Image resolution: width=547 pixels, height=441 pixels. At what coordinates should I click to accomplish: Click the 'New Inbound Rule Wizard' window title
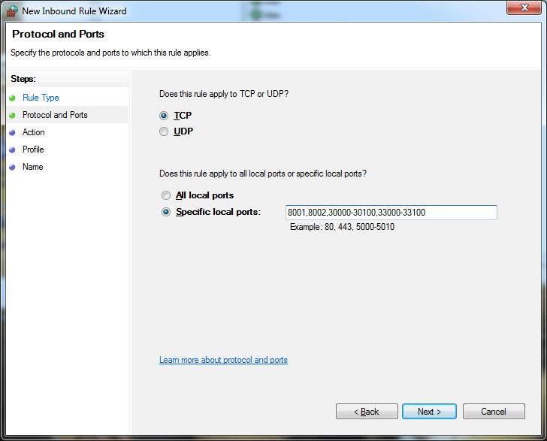coord(74,11)
